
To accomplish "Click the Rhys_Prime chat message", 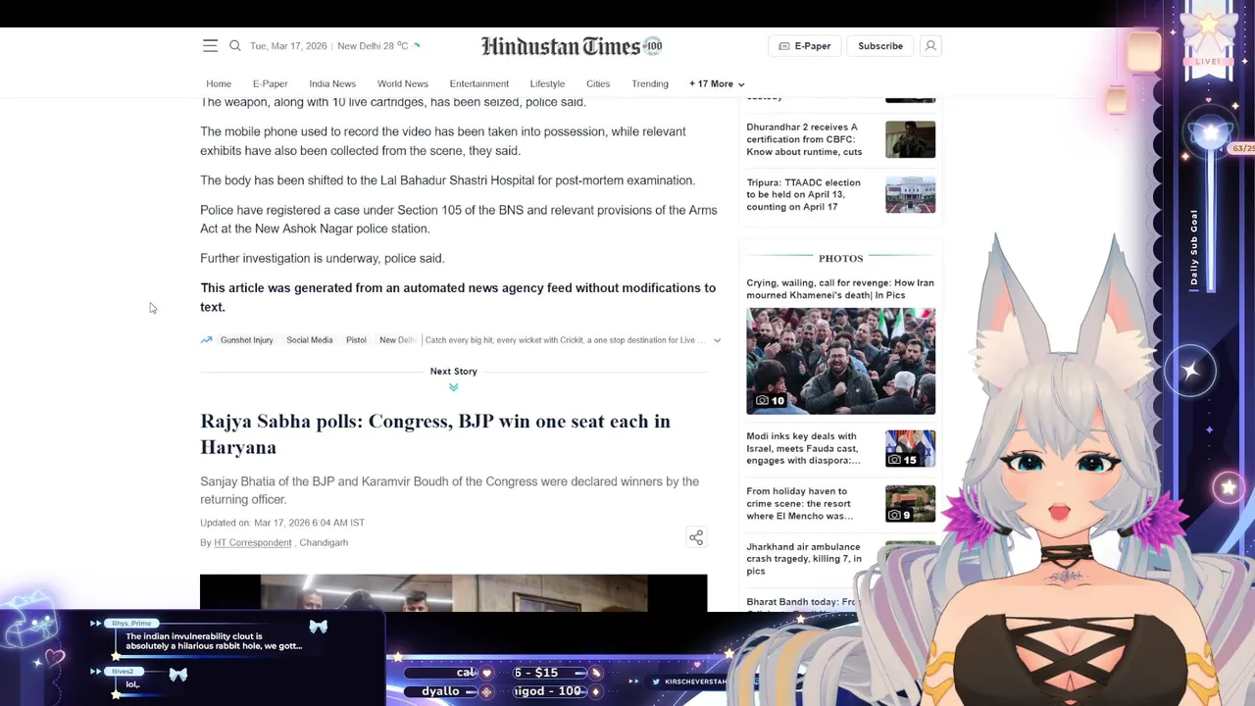I will [214, 641].
